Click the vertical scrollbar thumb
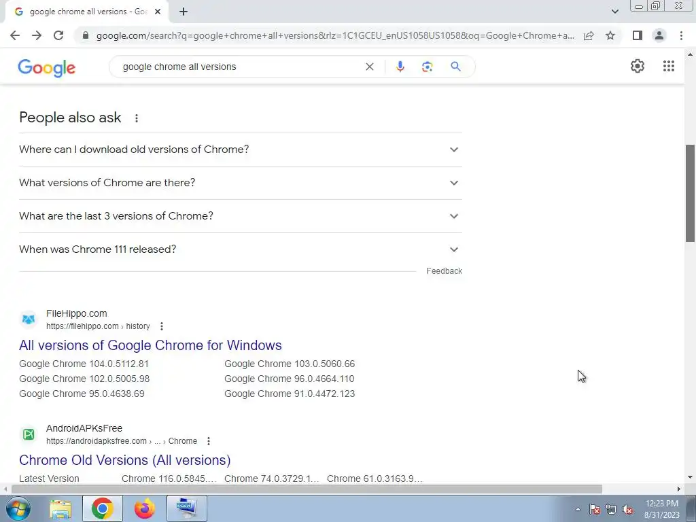696x522 pixels. click(690, 193)
